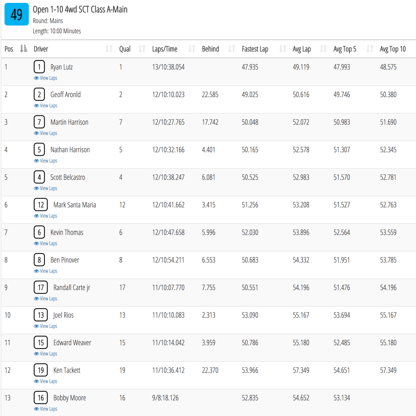Select lap time 13/10:38.054

168,67
